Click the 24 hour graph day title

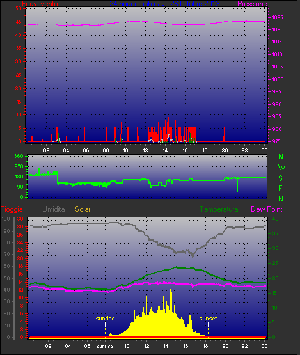coord(164,4)
